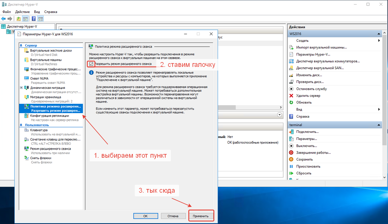Click Приостановить pause action
Image resolution: width=388 pixels, height=224 pixels.
(x=308, y=166)
